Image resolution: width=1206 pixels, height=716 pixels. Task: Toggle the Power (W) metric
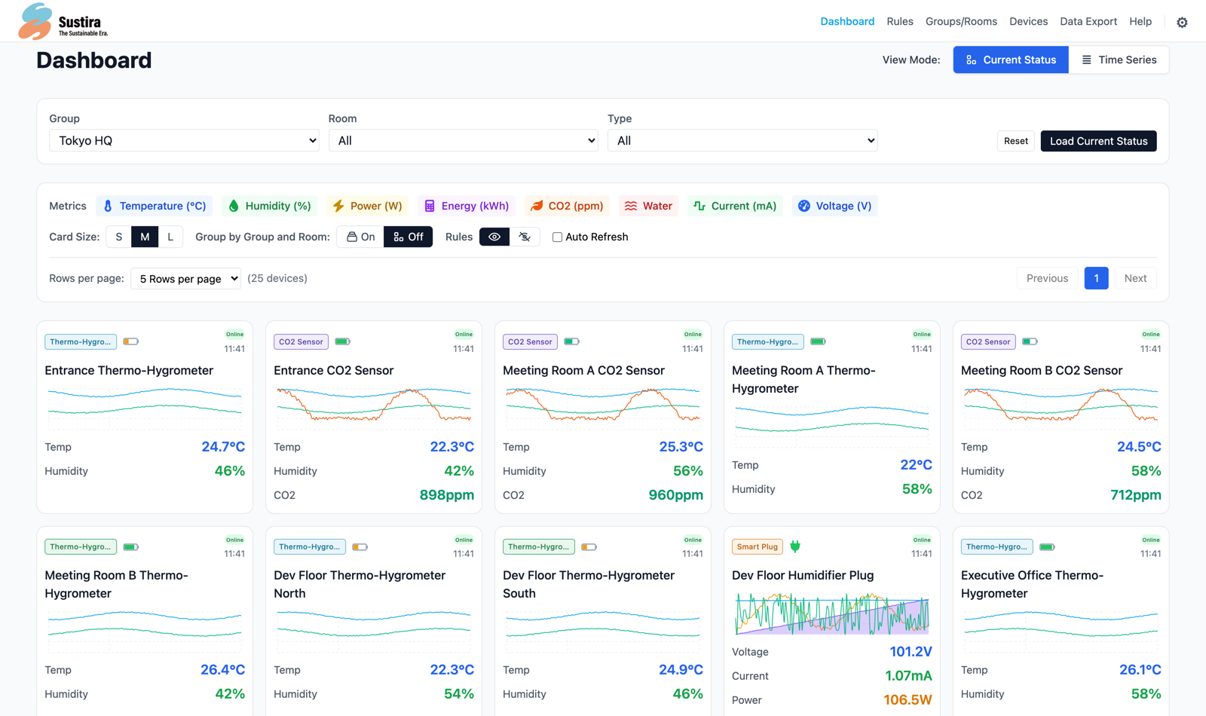[368, 206]
